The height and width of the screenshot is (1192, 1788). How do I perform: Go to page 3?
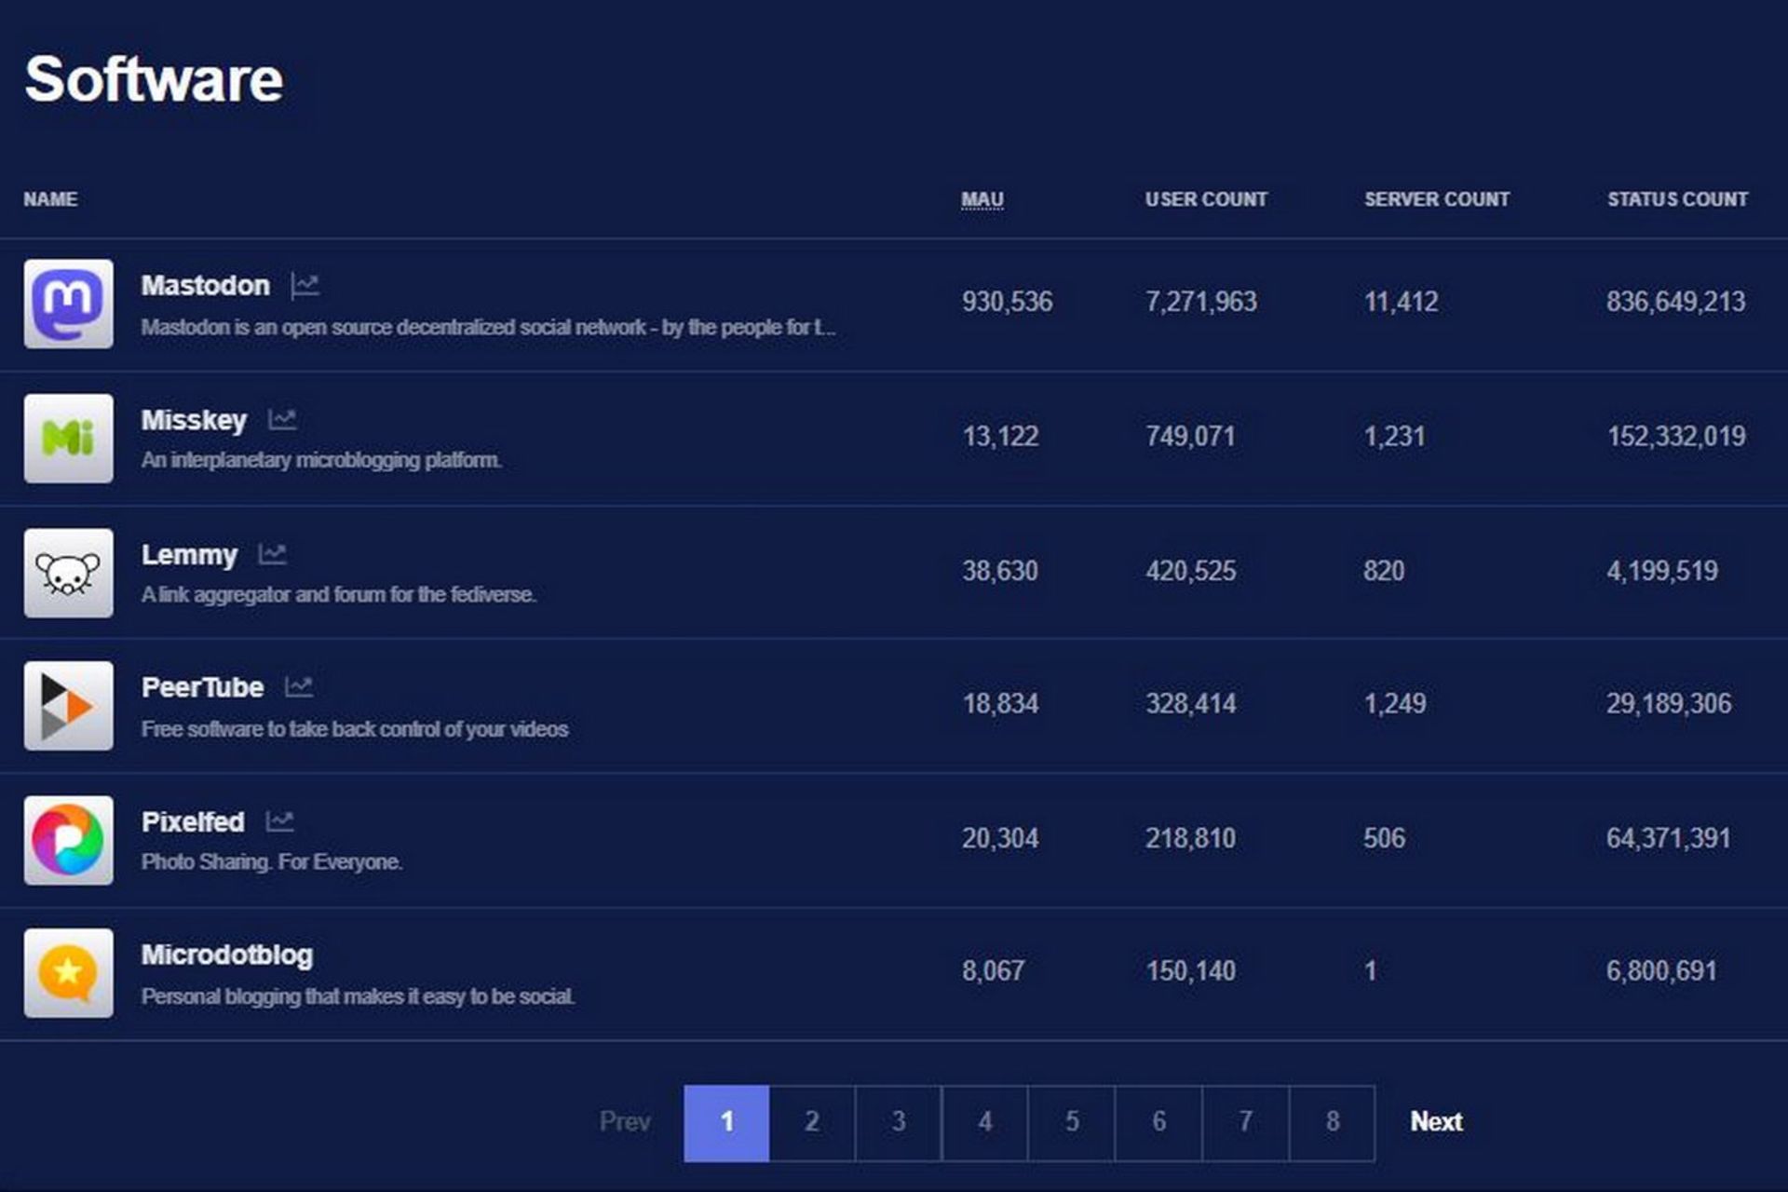(x=899, y=1123)
